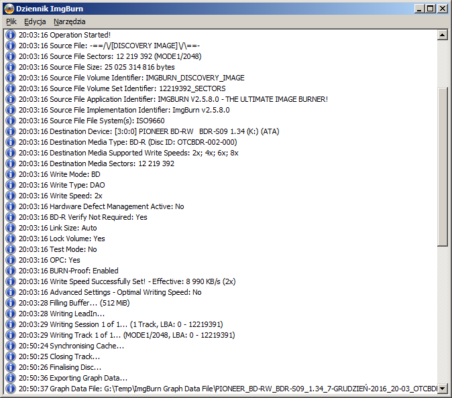Select text 'Filling Buffer... (512 MiB)'
The height and width of the screenshot is (398, 452).
point(90,303)
